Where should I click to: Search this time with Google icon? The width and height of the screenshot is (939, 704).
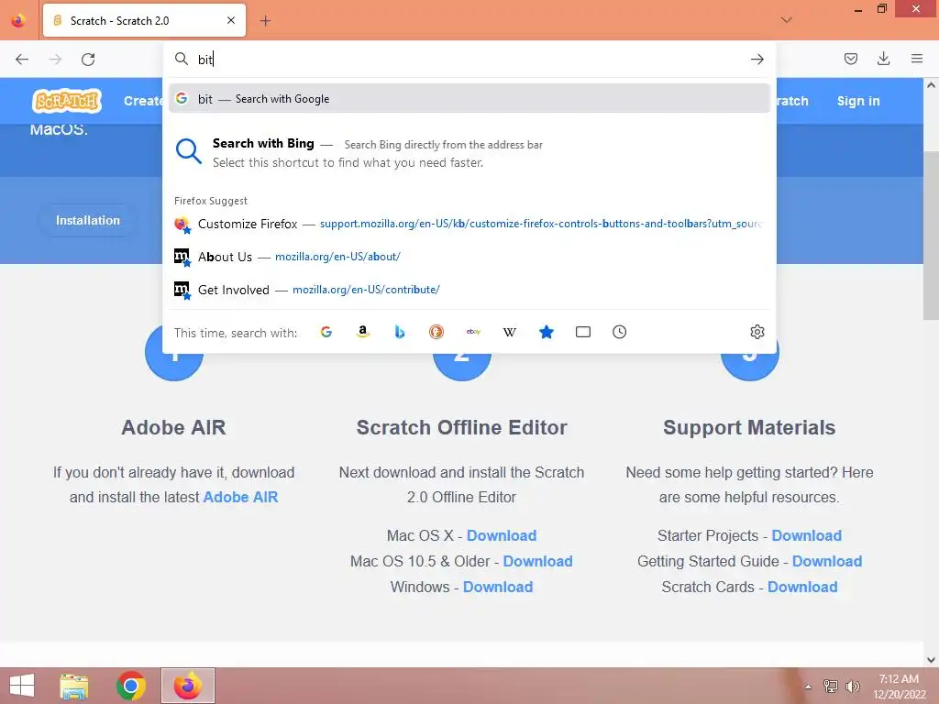(326, 332)
